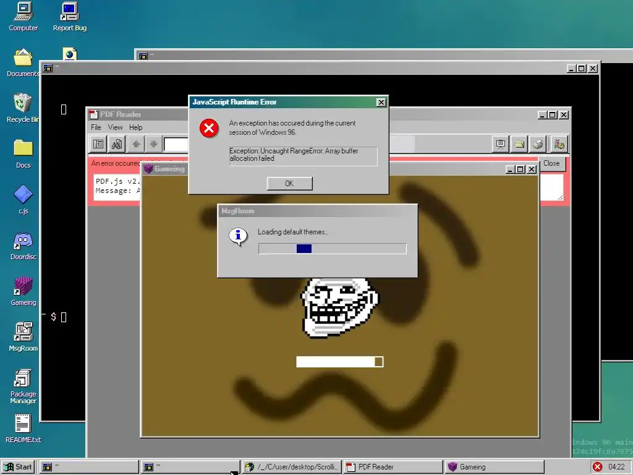Launch the MsgRoom desktop shortcut
This screenshot has width=633, height=475.
click(x=23, y=337)
